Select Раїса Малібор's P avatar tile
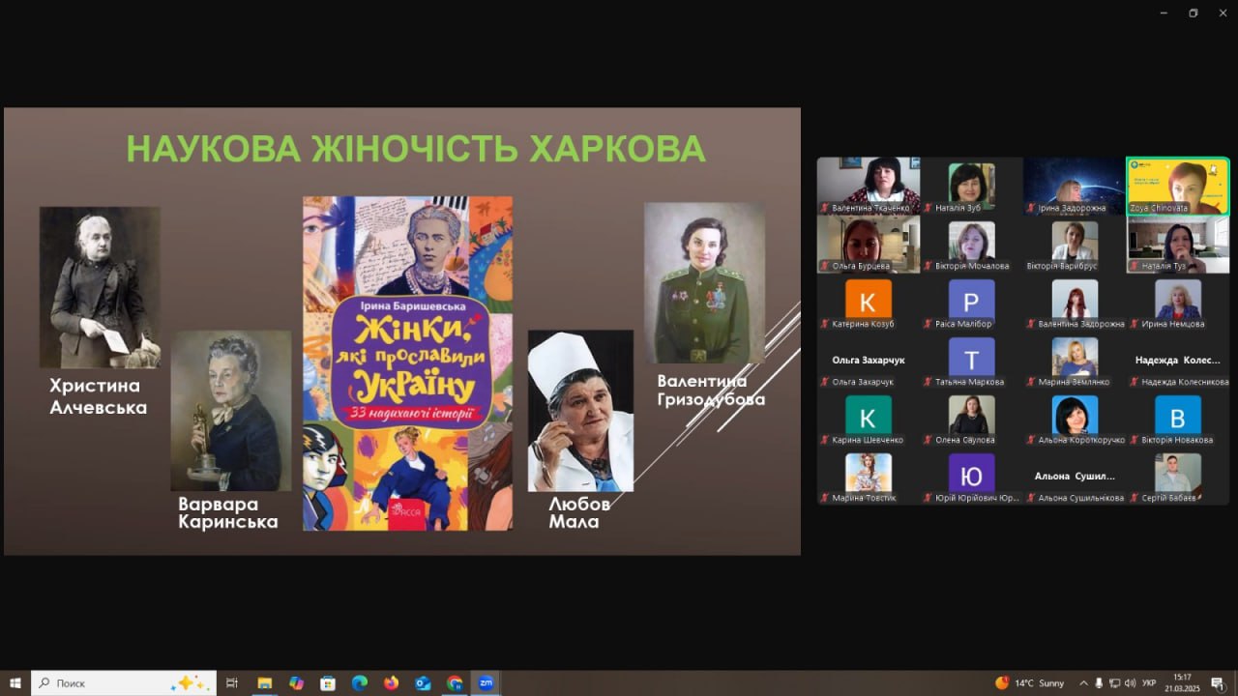 [x=971, y=302]
